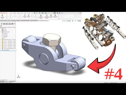Image resolution: width=126 pixels, height=95 pixels.
Task: Expand the rocker arm body component
Action: (x=1, y=40)
